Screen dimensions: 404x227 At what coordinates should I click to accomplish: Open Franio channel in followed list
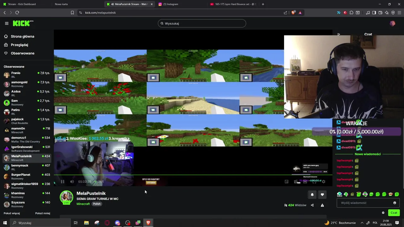coord(27,75)
